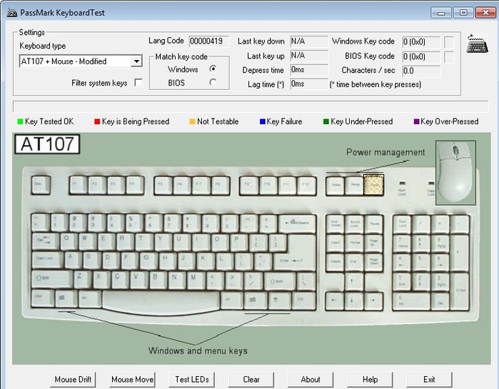Open the Keyboard type dropdown

click(136, 61)
